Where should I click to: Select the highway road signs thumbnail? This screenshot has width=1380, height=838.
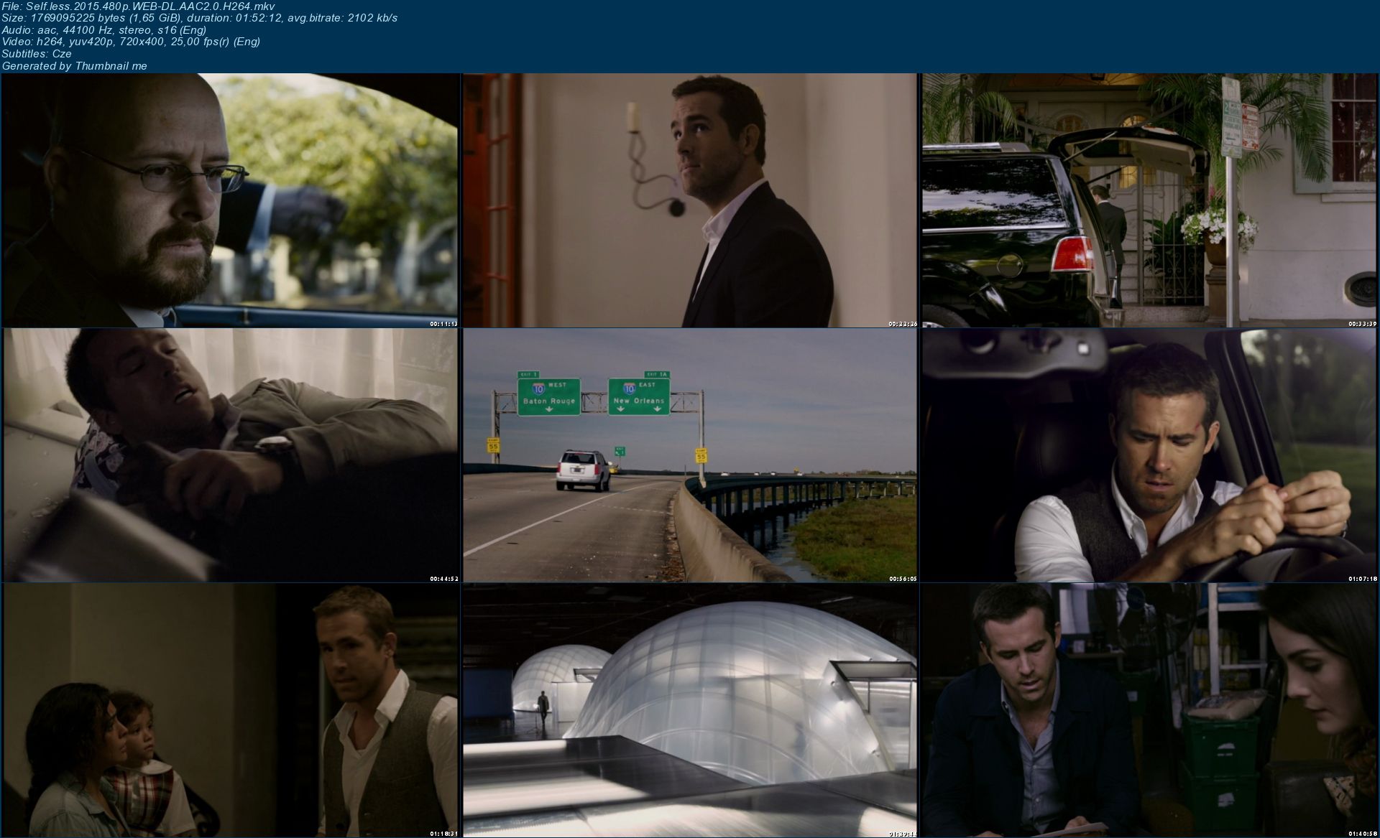(x=689, y=455)
